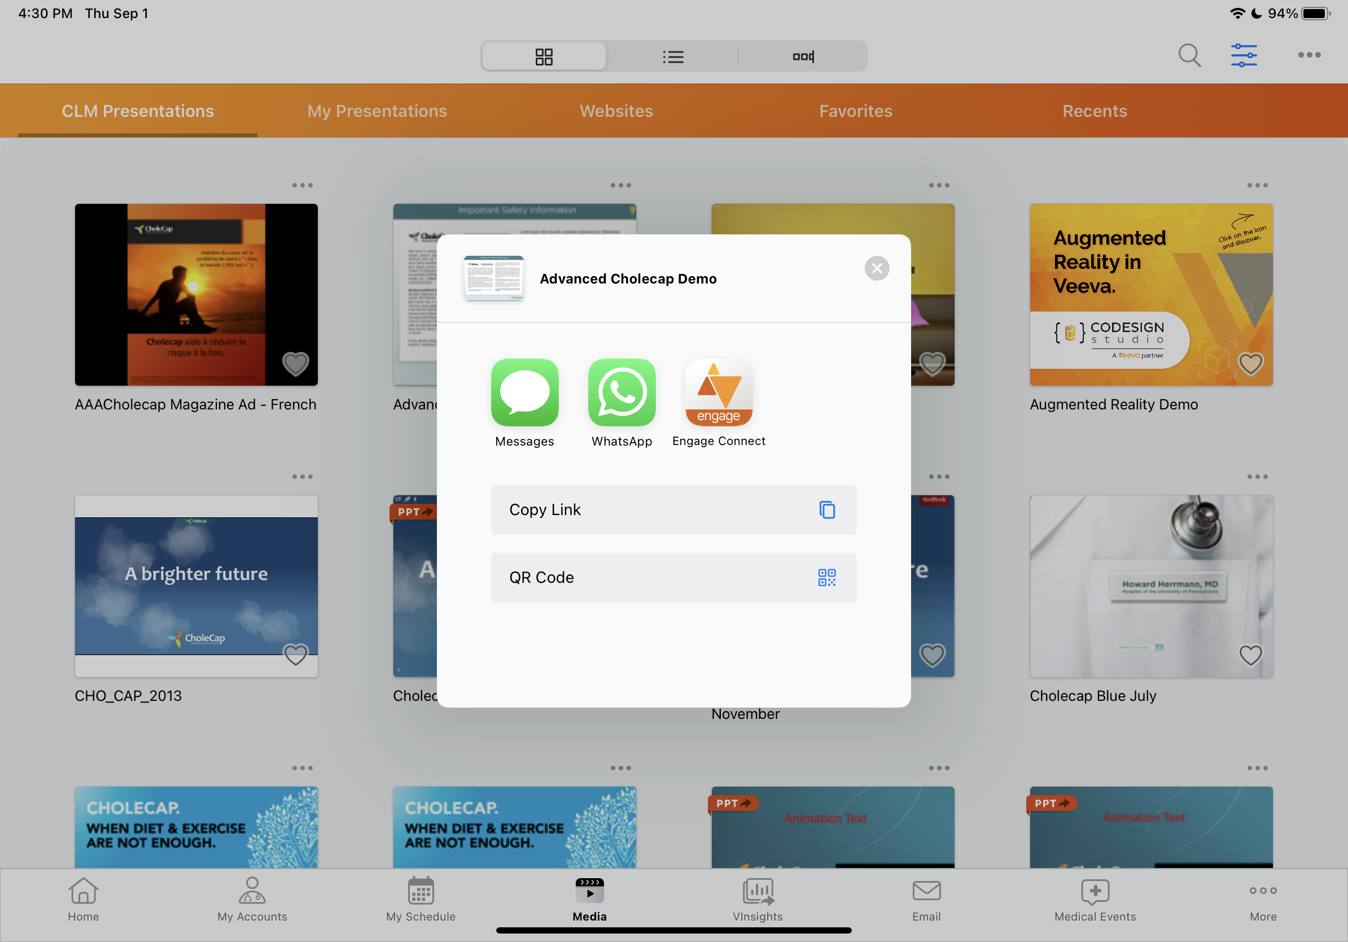Open Engage Connect sharing option
The image size is (1348, 942).
719,393
